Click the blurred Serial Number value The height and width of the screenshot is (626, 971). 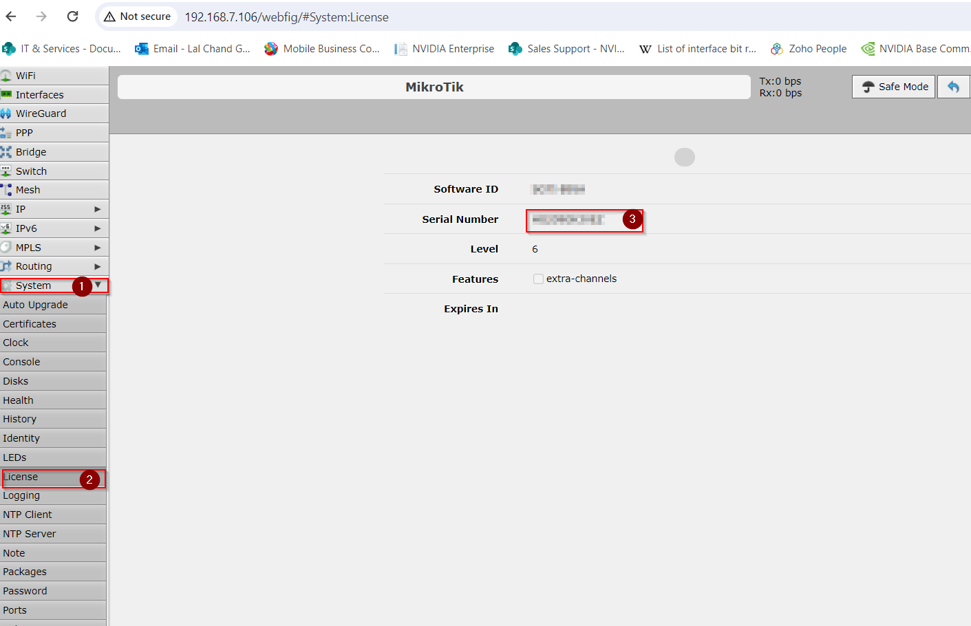[568, 219]
